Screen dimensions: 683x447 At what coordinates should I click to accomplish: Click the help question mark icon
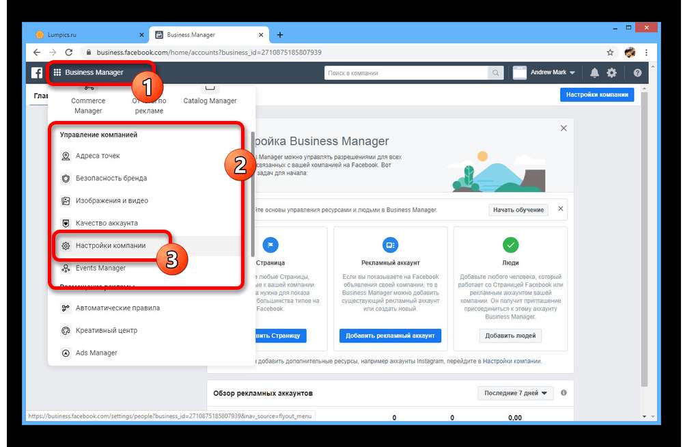(637, 73)
